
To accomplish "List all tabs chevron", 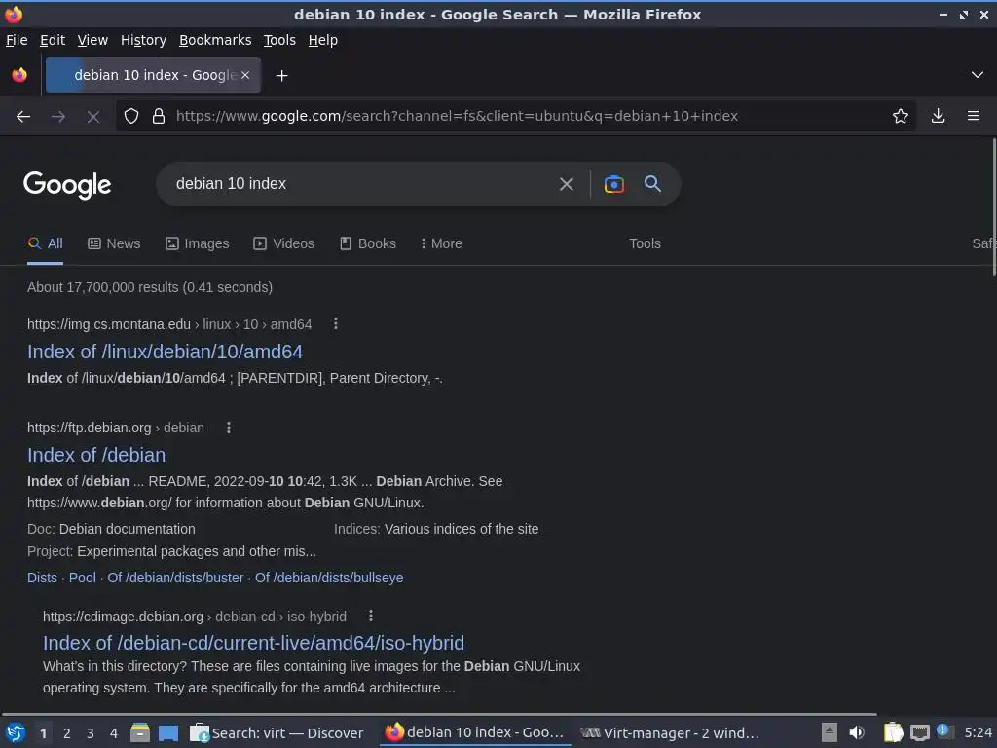I will pyautogui.click(x=978, y=75).
